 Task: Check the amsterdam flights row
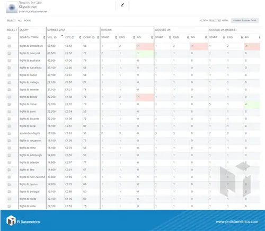(9, 133)
